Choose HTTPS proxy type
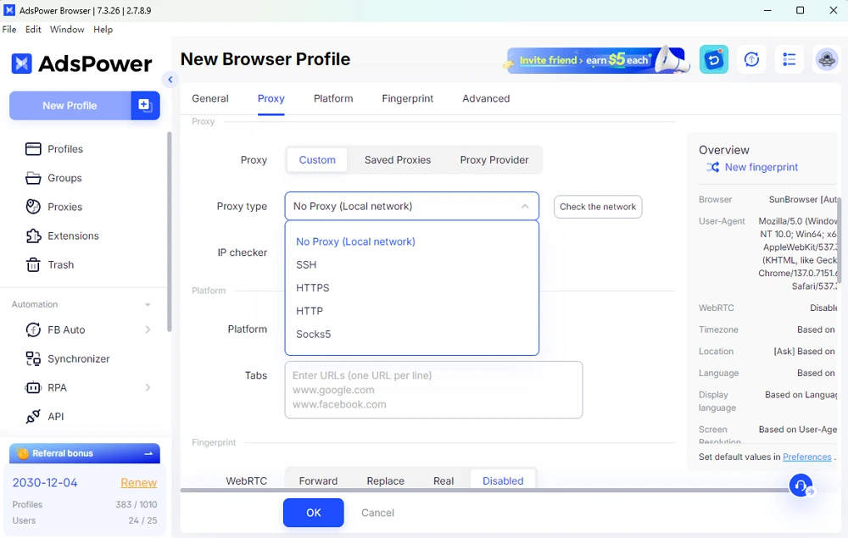This screenshot has width=848, height=538. 412,288
